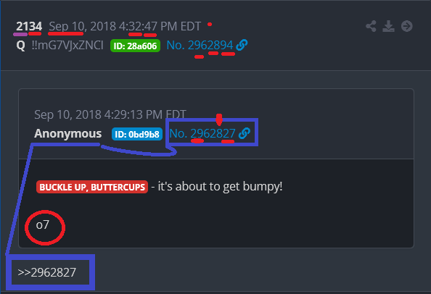Open post number 2134 heading

(29, 26)
